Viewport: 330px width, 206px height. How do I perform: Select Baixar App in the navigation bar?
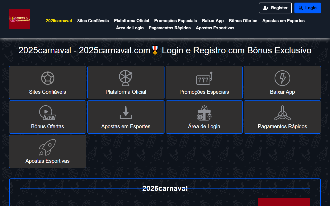point(213,21)
